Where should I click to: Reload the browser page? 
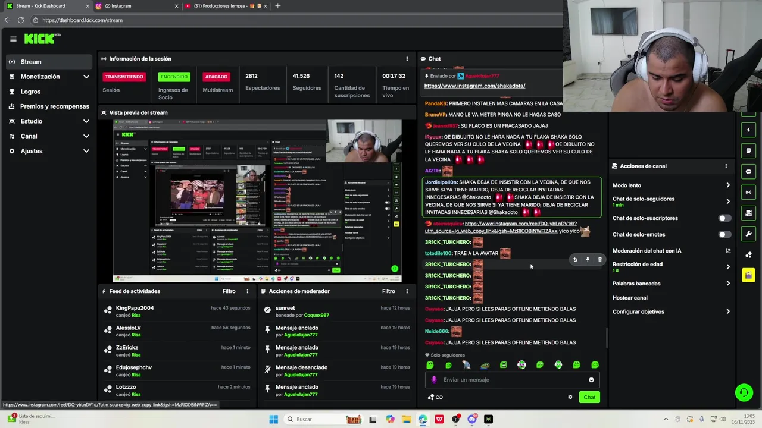coord(20,20)
